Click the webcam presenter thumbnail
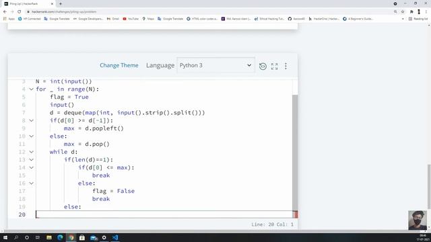Viewport: 431px width, 242px height. (x=418, y=220)
